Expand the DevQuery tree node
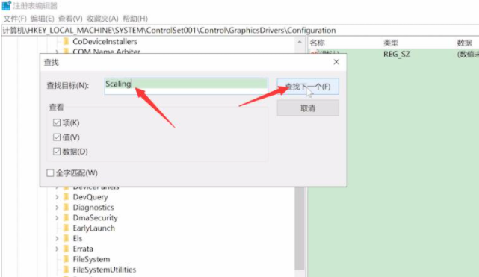 (57, 197)
